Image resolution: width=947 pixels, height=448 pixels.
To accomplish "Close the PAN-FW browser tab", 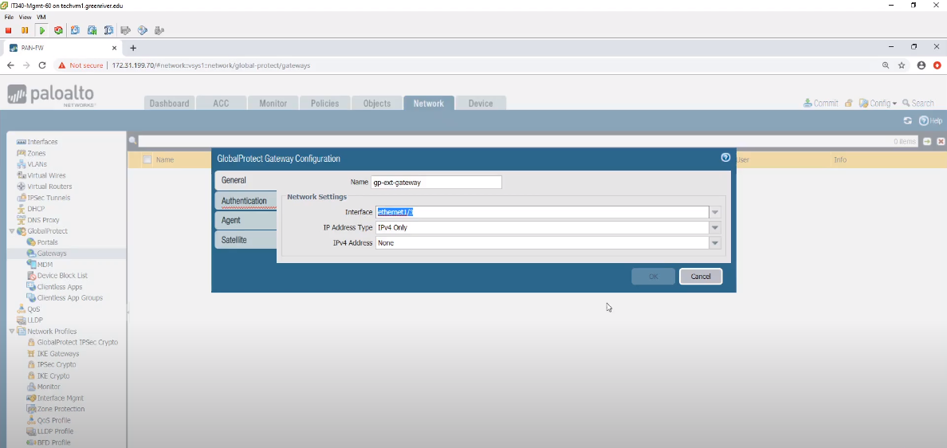I will pyautogui.click(x=114, y=48).
